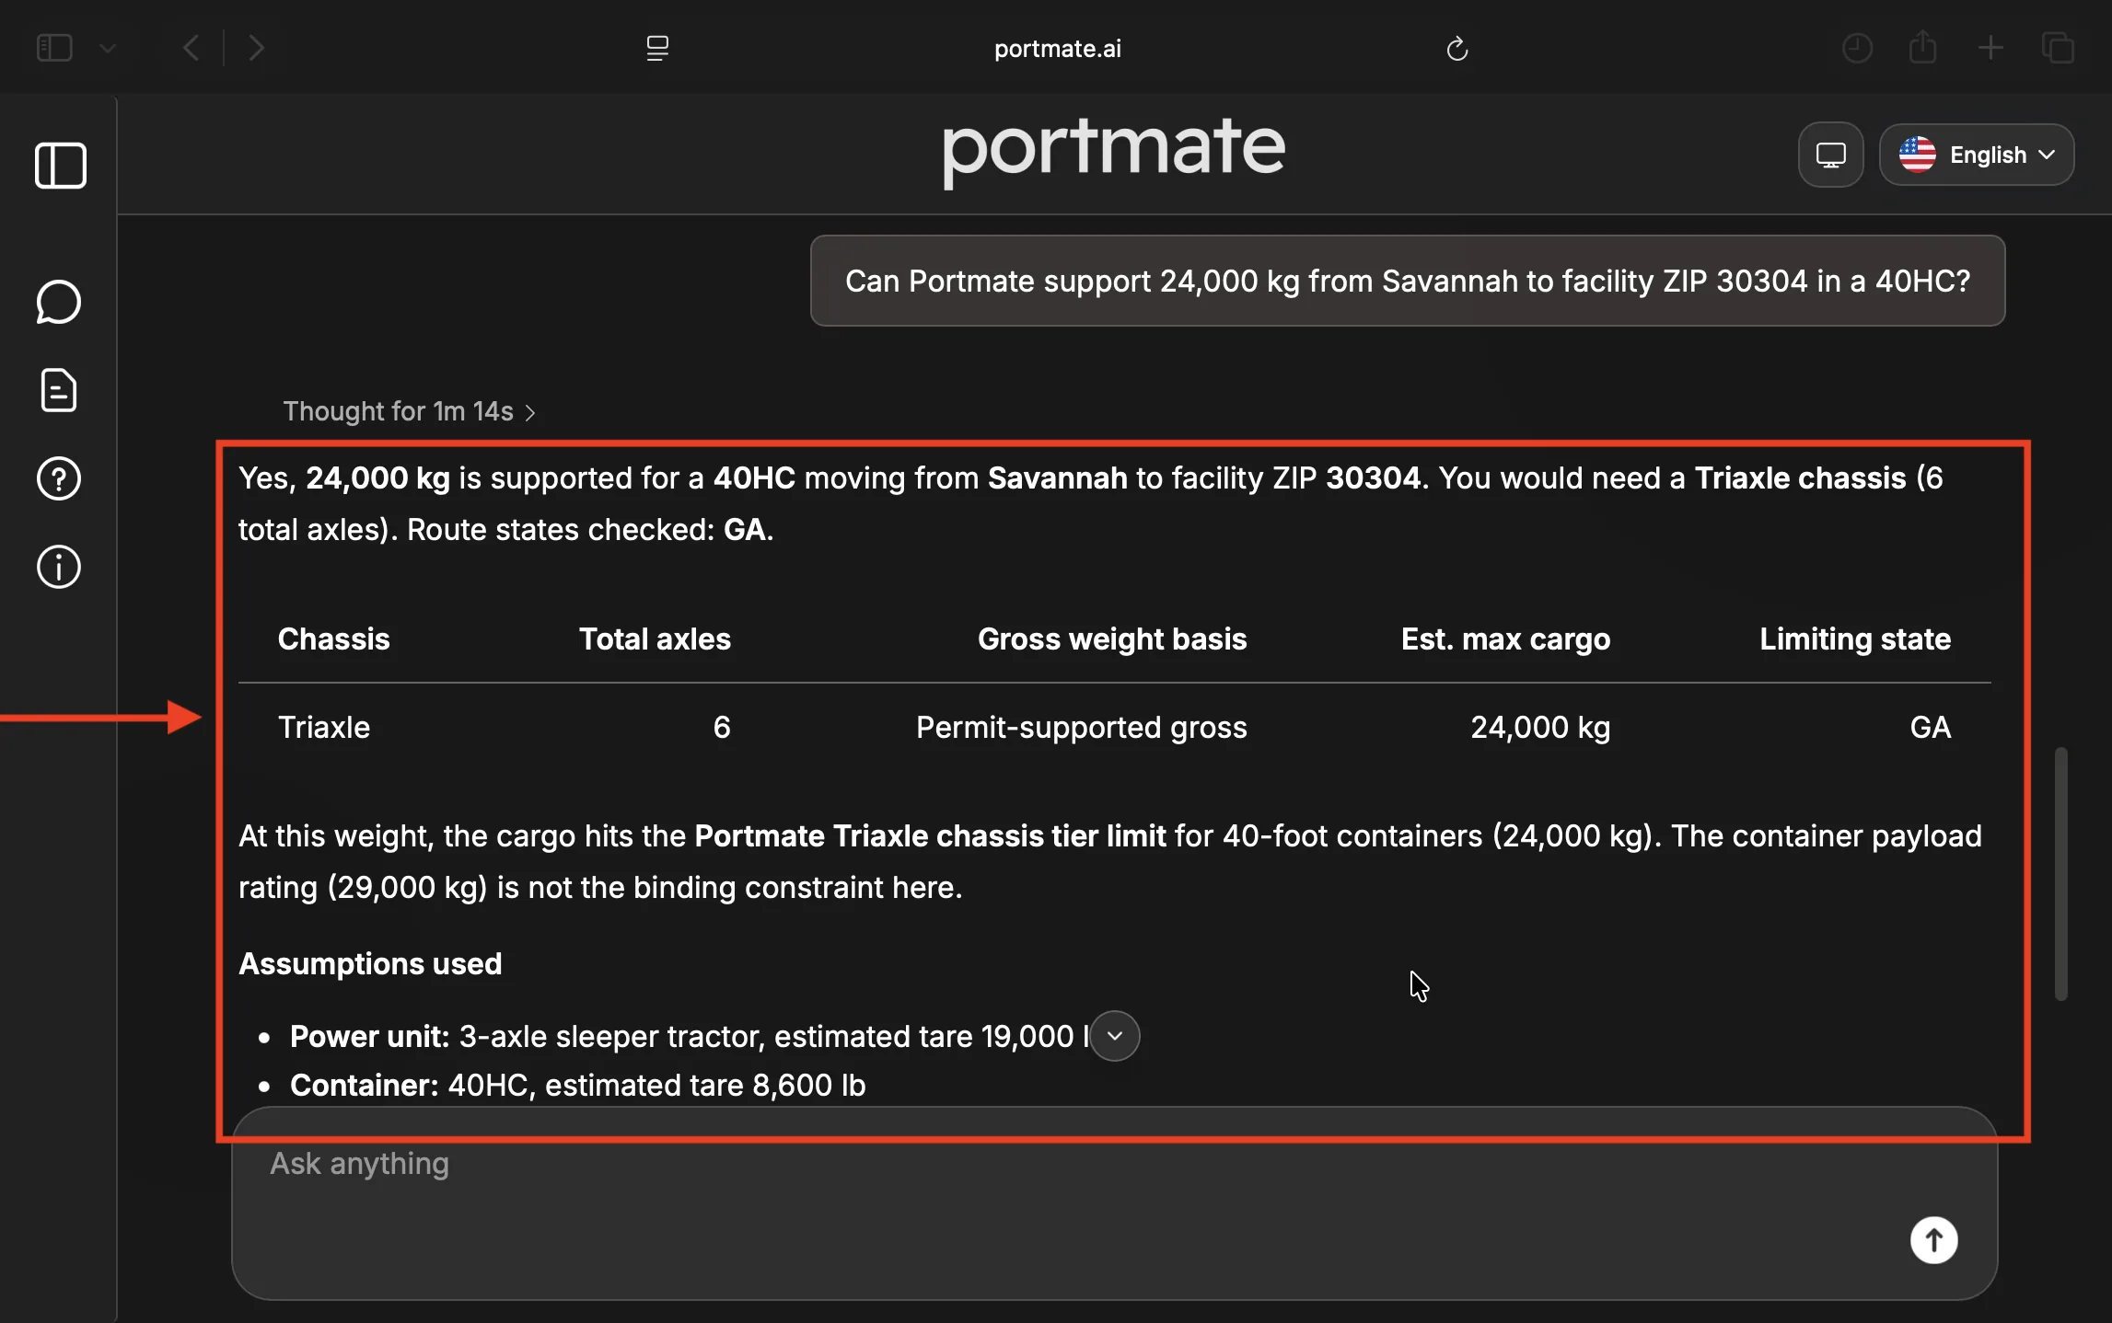The width and height of the screenshot is (2112, 1323).
Task: Click the 'Gross weight basis' column header
Action: pos(1111,638)
